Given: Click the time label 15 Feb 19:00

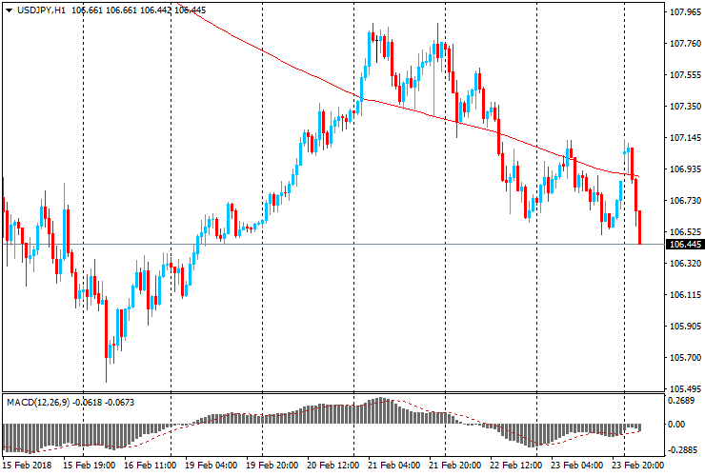Looking at the screenshot, I should coord(89,466).
